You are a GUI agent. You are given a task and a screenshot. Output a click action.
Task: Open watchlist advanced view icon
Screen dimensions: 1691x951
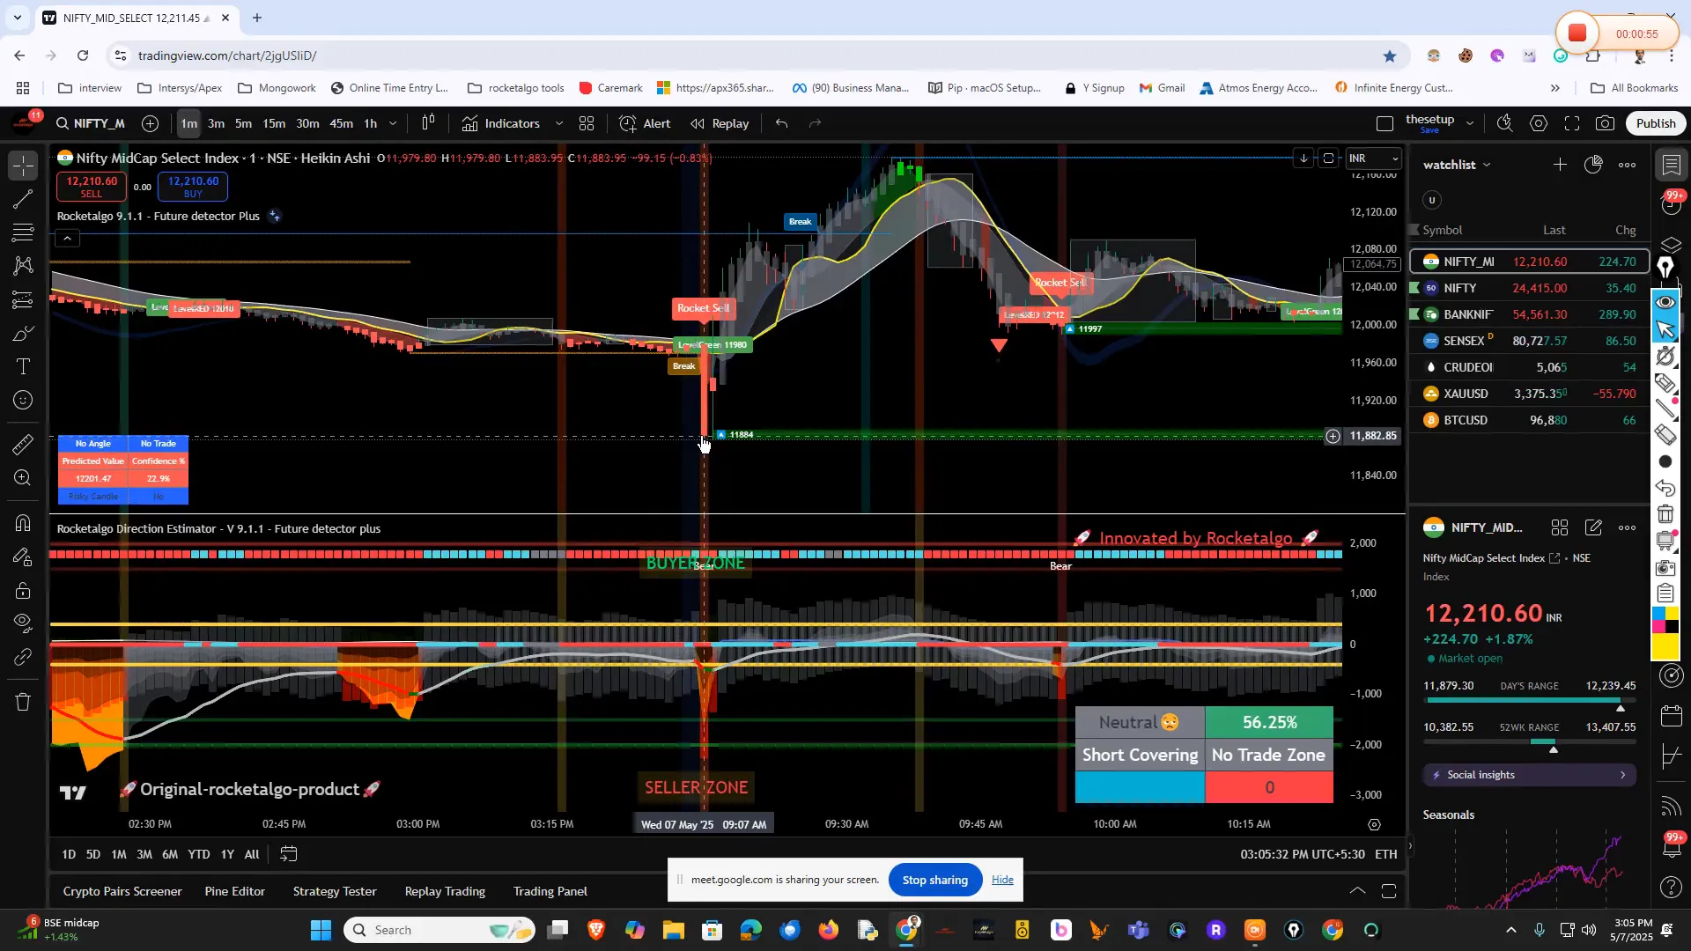tap(1593, 165)
